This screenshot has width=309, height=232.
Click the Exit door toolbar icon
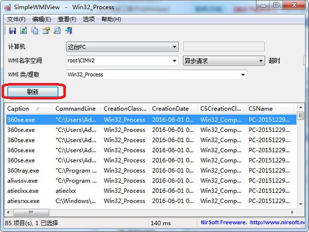pyautogui.click(x=69, y=30)
